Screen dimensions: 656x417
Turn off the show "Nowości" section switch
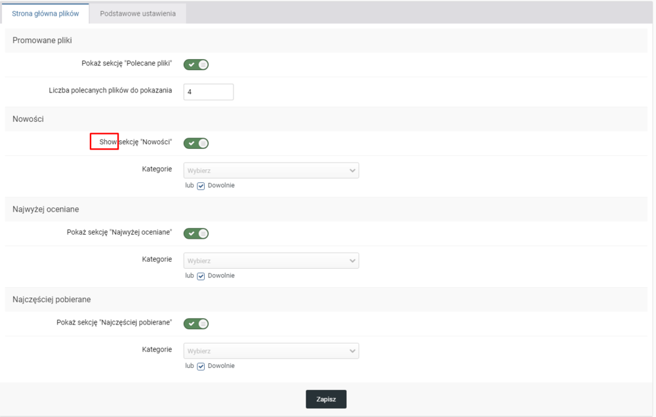point(196,143)
